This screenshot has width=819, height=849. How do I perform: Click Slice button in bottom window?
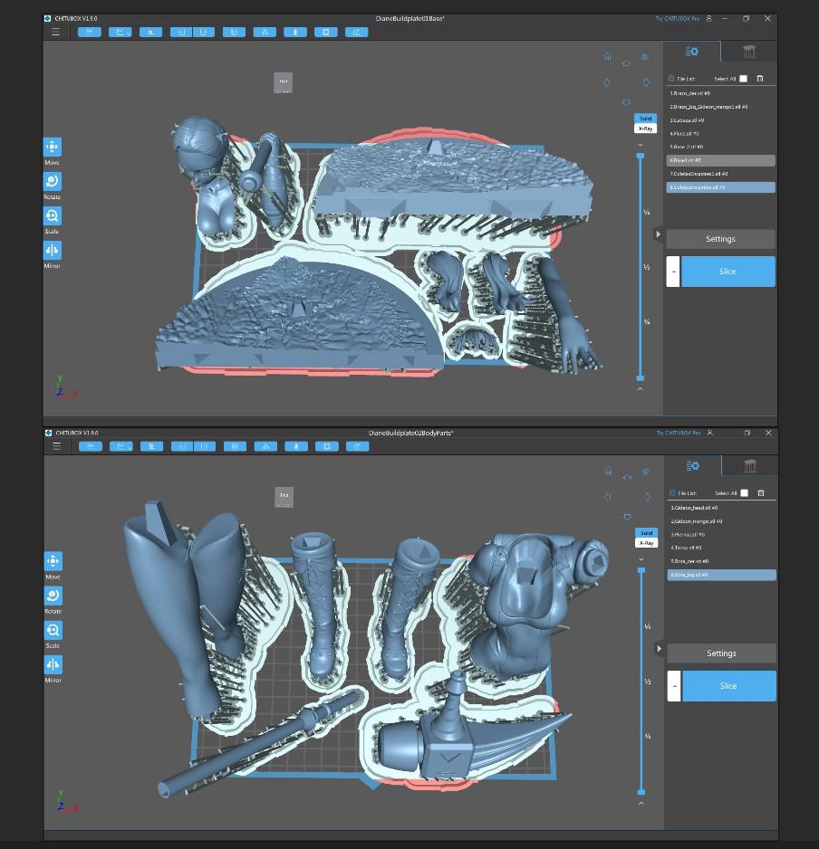click(x=729, y=685)
